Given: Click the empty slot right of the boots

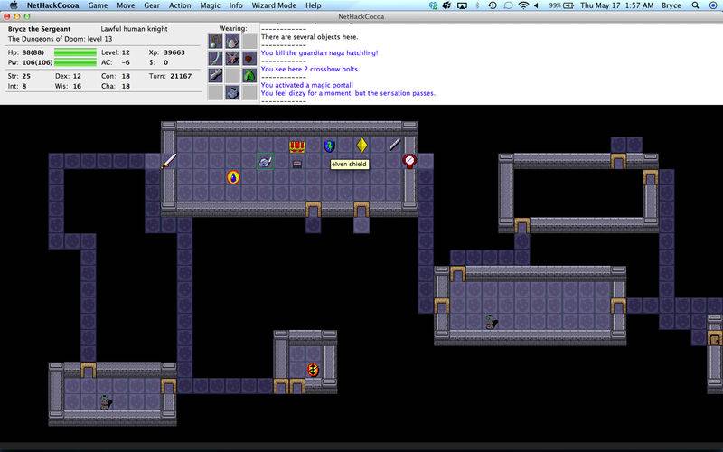Looking at the screenshot, I should (249, 92).
